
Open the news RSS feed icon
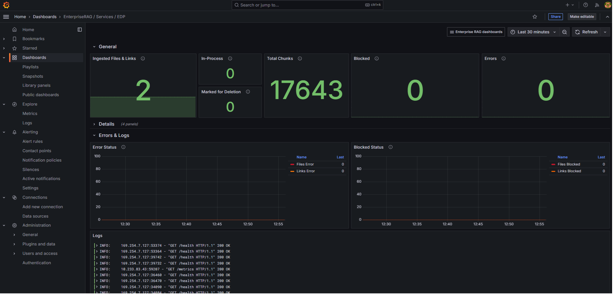pos(597,5)
